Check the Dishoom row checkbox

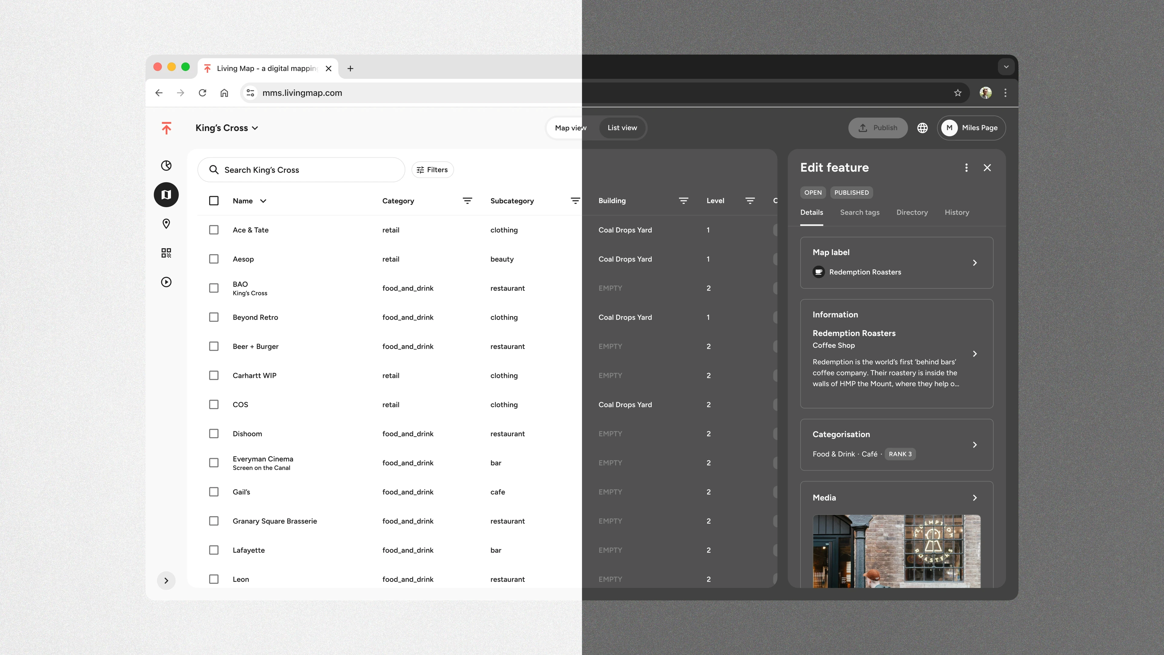[x=214, y=434]
